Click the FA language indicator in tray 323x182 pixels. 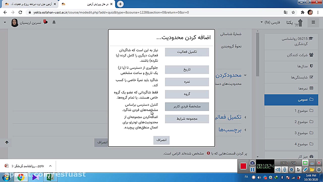coord(246,177)
